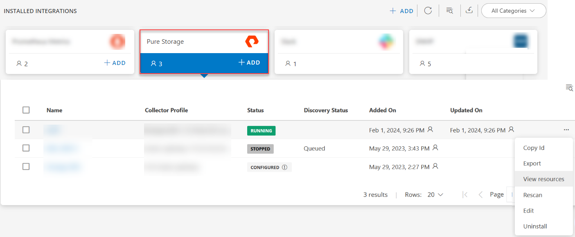575x237 pixels.
Task: Open the All Categories dropdown
Action: 513,11
